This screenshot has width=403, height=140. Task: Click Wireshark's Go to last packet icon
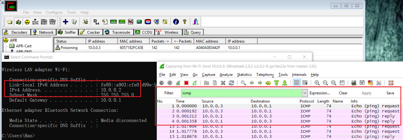pos(285,83)
